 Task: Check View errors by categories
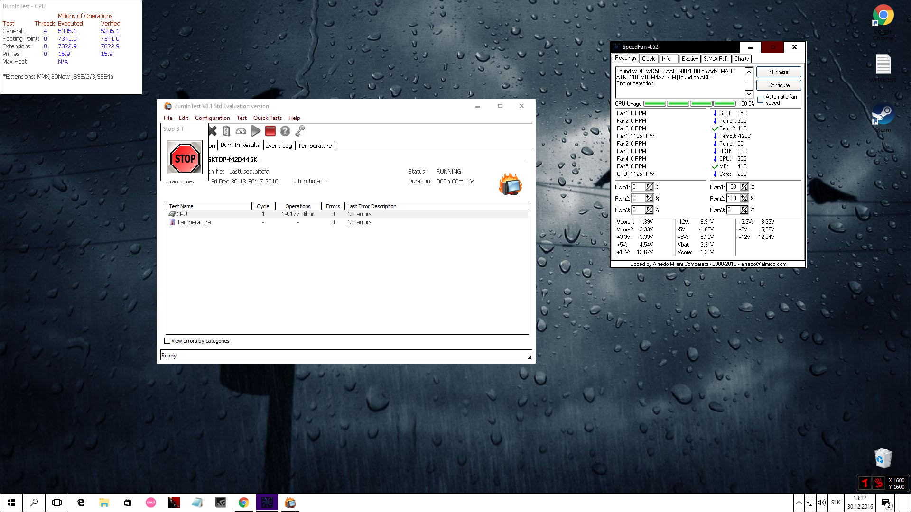click(167, 341)
